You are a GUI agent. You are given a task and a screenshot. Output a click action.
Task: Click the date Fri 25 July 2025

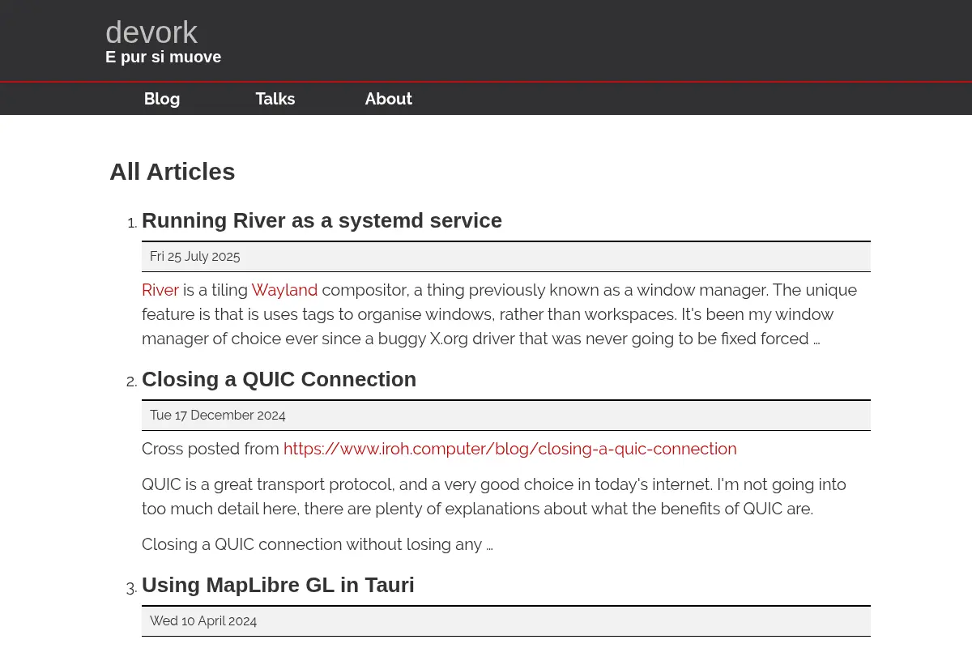tap(195, 257)
